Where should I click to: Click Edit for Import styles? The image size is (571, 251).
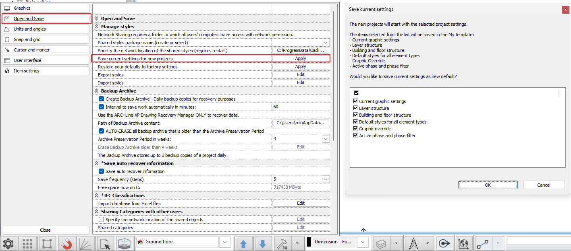[x=301, y=83]
